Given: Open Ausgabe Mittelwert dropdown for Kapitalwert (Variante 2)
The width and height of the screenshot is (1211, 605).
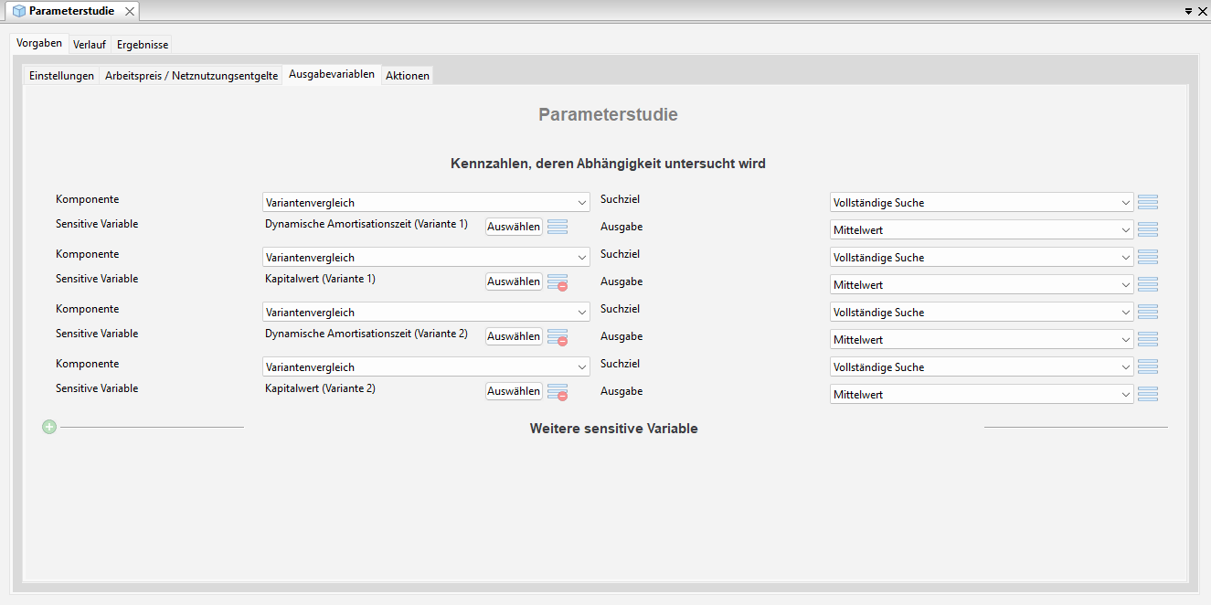Looking at the screenshot, I should [1125, 395].
